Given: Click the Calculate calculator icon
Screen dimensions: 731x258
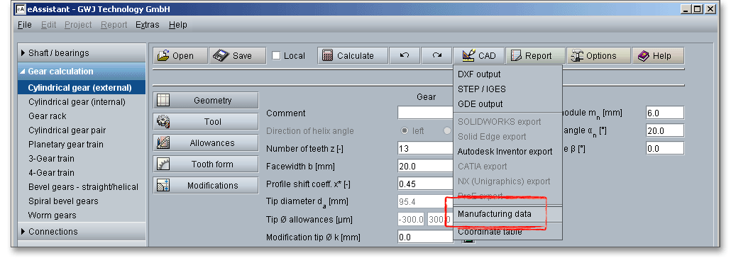Looking at the screenshot, I should click(328, 55).
